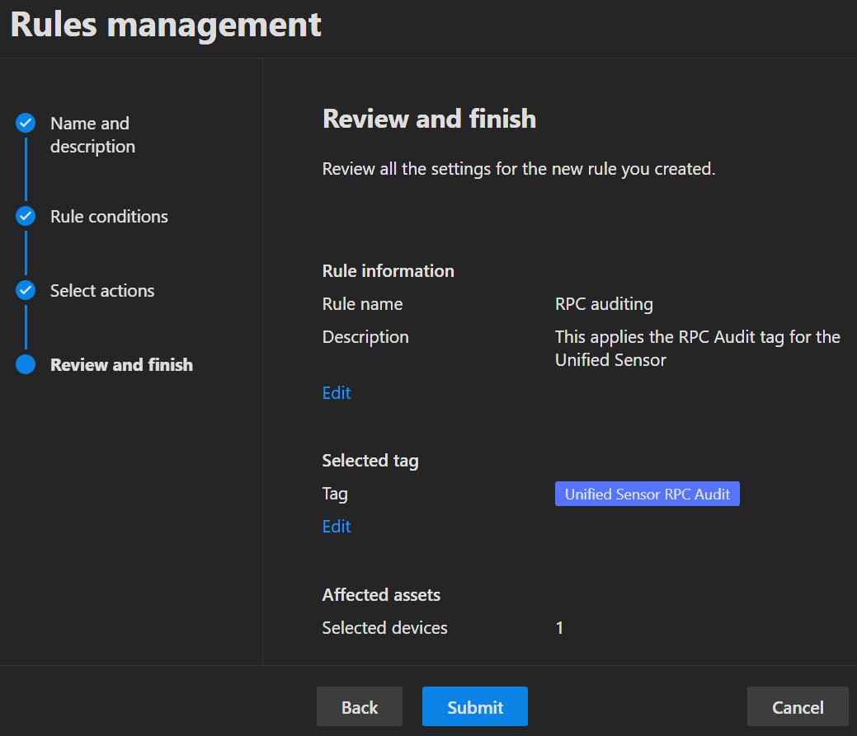The height and width of the screenshot is (736, 857).
Task: Click the Affected assets heading
Action: pos(381,595)
